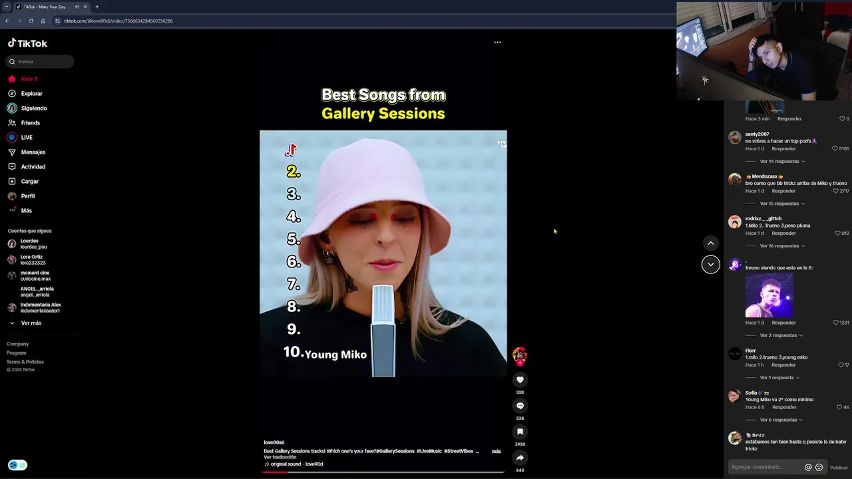Viewport: 852px width, 479px height.
Task: Go to previous video with up arrow
Action: [710, 243]
